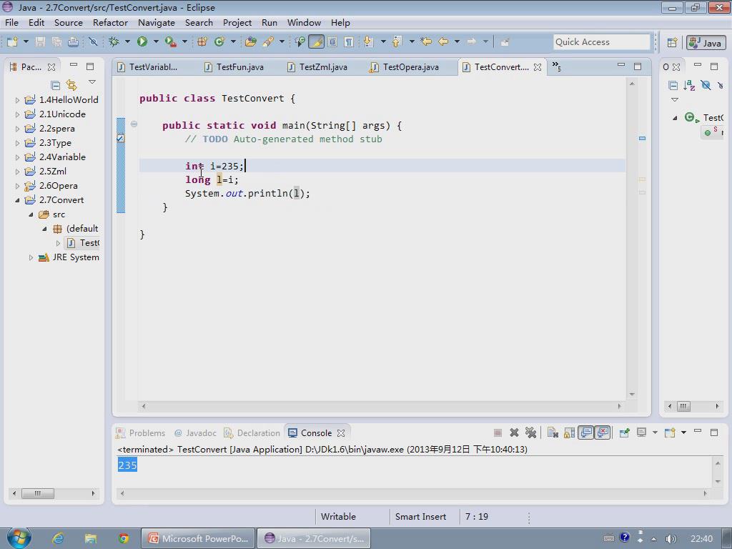This screenshot has width=732, height=549.
Task: Click the Windows Start button
Action: (x=19, y=538)
